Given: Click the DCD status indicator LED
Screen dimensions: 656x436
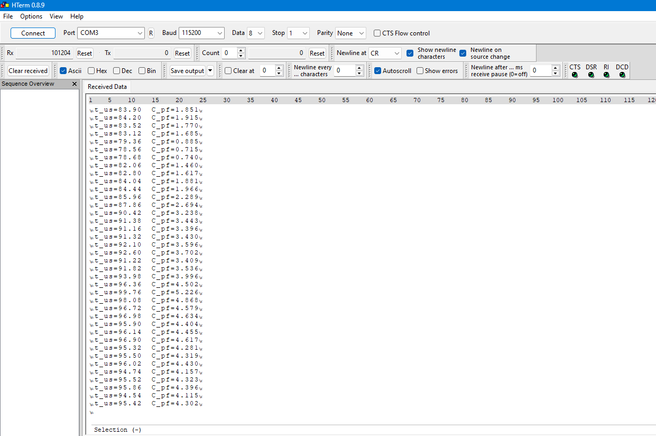Looking at the screenshot, I should coord(622,75).
